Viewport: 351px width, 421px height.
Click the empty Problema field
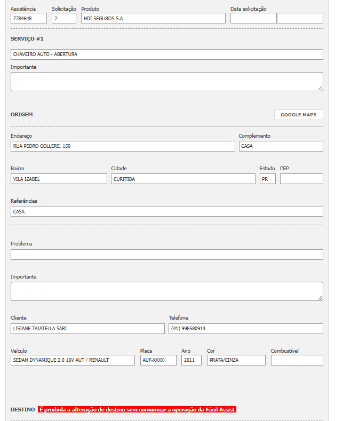tap(166, 255)
